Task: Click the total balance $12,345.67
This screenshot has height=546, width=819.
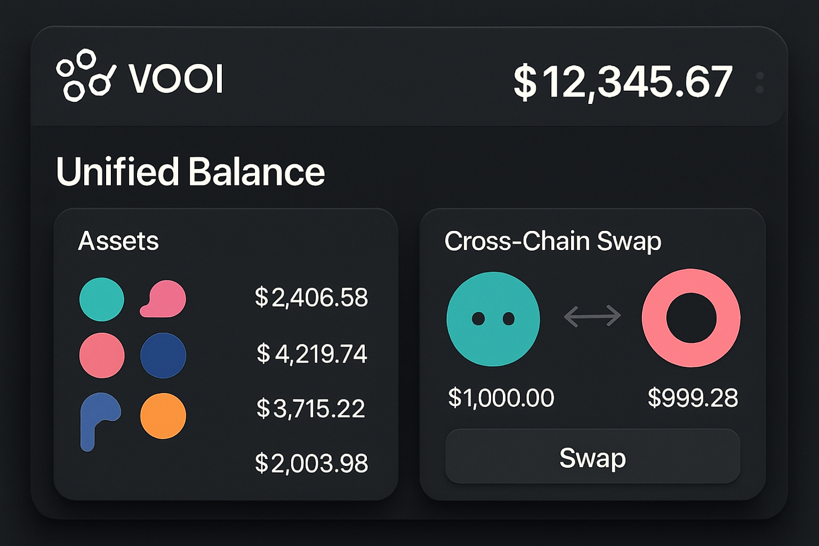Action: [623, 80]
